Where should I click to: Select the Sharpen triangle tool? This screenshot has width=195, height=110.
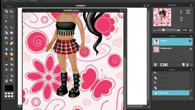pos(12,49)
